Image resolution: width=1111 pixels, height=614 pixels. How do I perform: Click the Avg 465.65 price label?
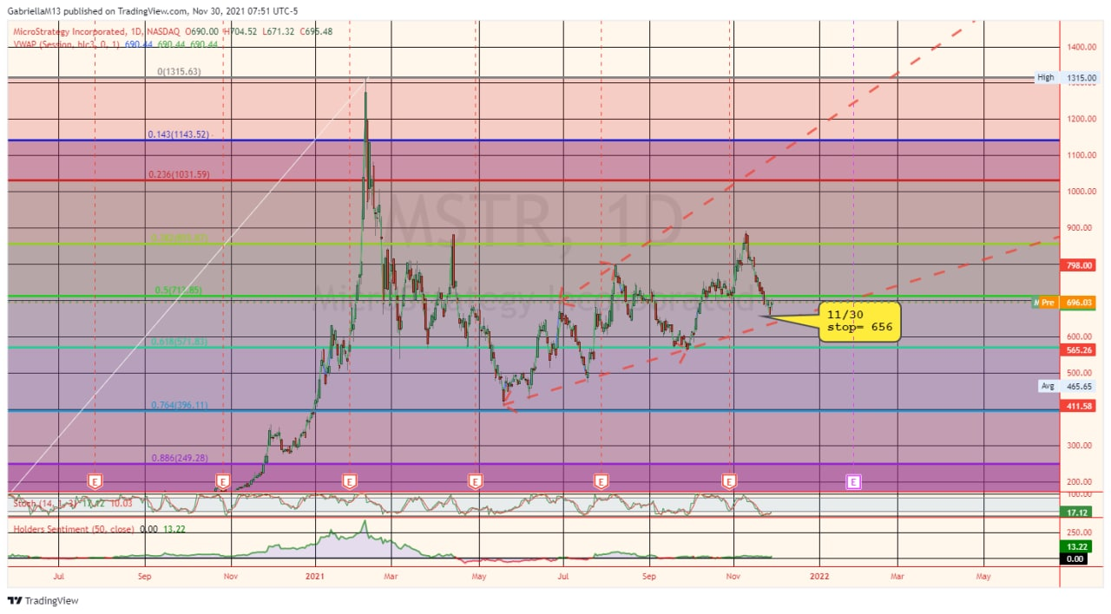point(1068,386)
